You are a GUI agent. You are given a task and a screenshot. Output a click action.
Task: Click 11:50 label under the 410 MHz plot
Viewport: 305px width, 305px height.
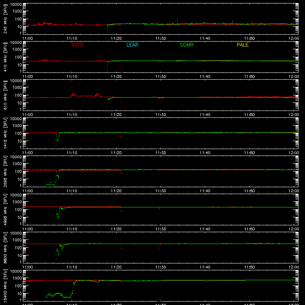tap(250, 77)
